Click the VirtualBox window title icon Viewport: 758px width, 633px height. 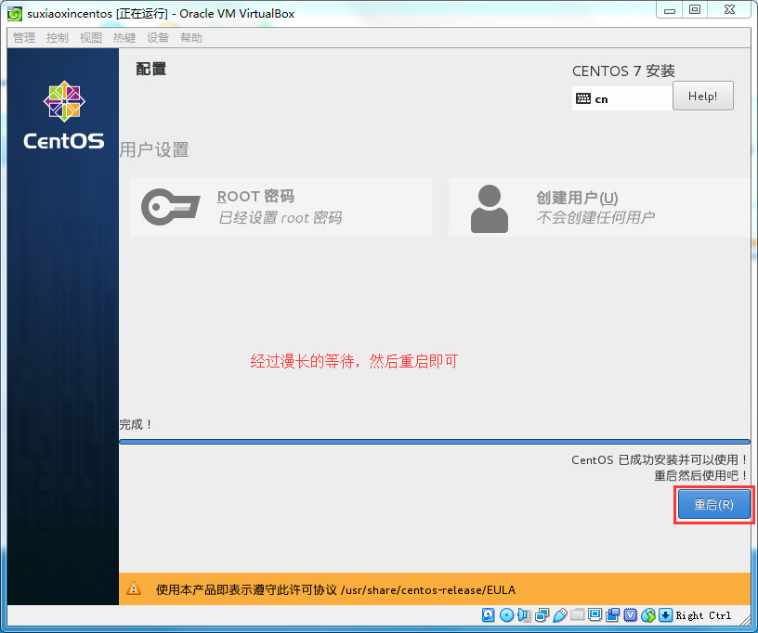pyautogui.click(x=15, y=14)
